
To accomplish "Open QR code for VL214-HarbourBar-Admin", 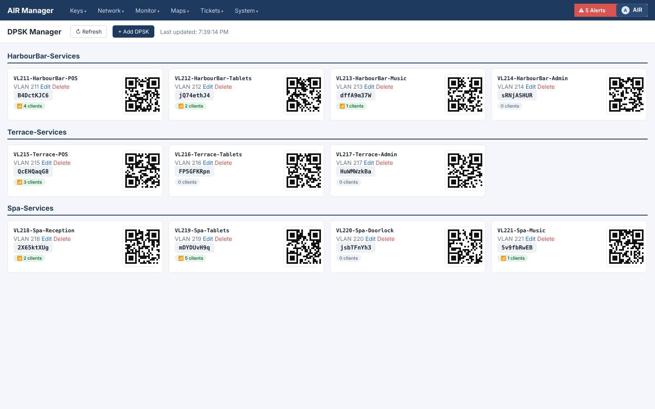I will pyautogui.click(x=626, y=94).
